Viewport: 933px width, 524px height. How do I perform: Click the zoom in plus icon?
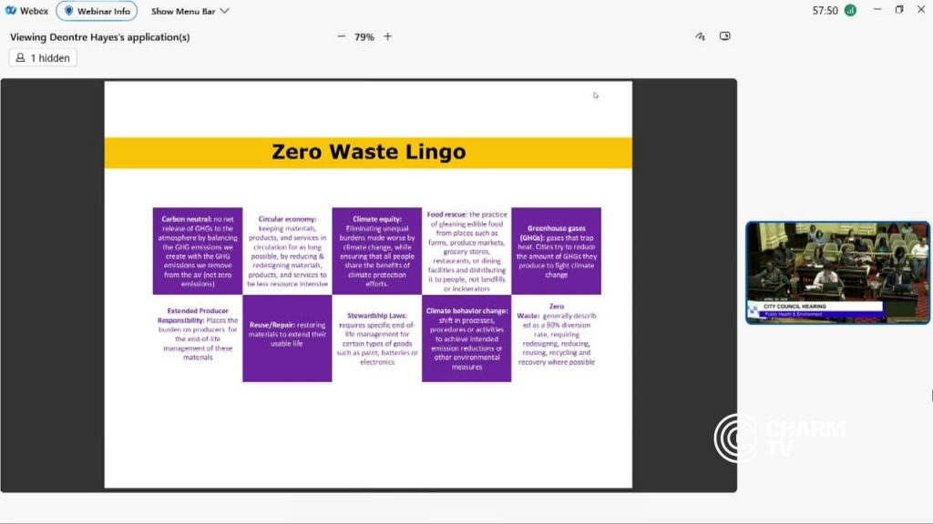388,36
